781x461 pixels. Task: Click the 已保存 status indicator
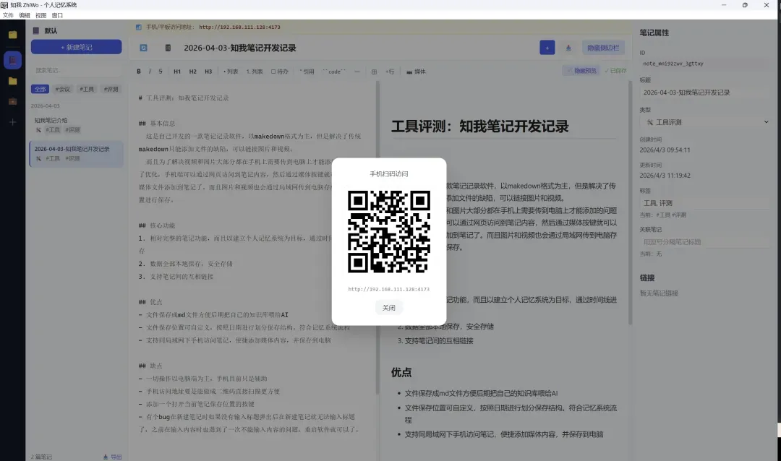click(x=615, y=71)
